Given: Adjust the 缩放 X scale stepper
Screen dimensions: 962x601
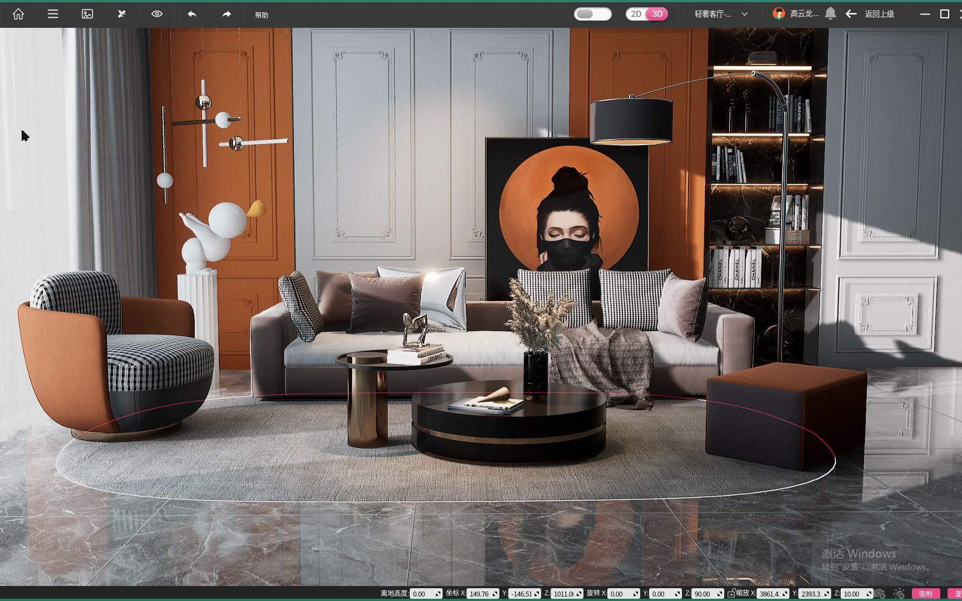Looking at the screenshot, I should tap(786, 594).
